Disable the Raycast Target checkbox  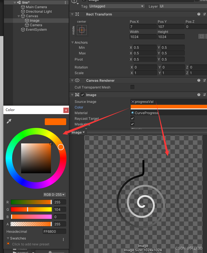pos(132,118)
